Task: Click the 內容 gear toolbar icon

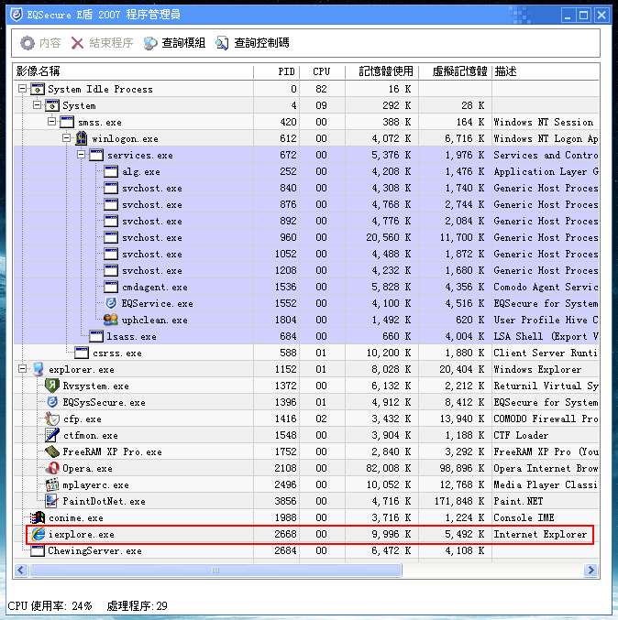Action: click(x=28, y=43)
